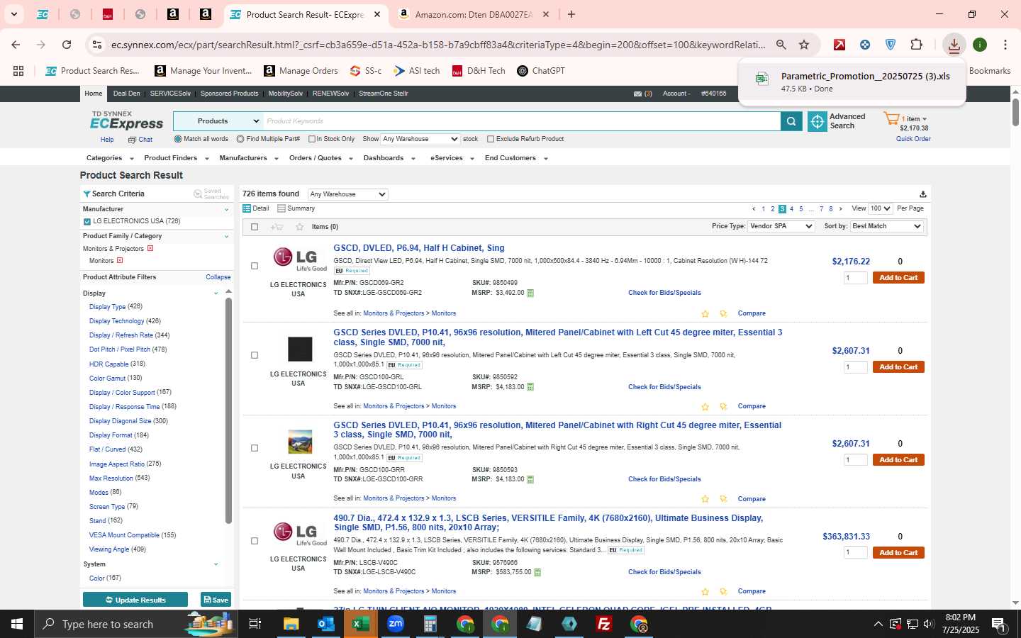Viewport: 1021px width, 638px height.
Task: Switch to Detail view icon
Action: point(247,208)
